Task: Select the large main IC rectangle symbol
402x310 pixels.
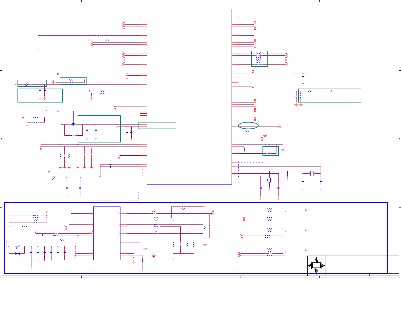Action: coord(189,97)
